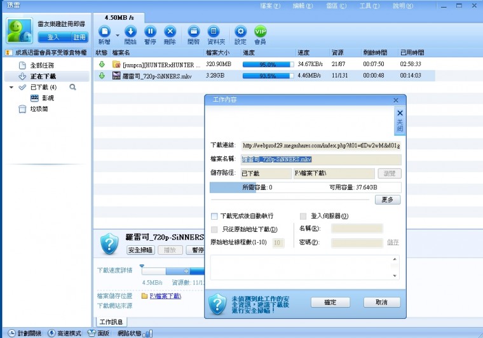The image size is (483, 338).
Task: Switch to the 工作訊息 tab
Action: point(111,322)
